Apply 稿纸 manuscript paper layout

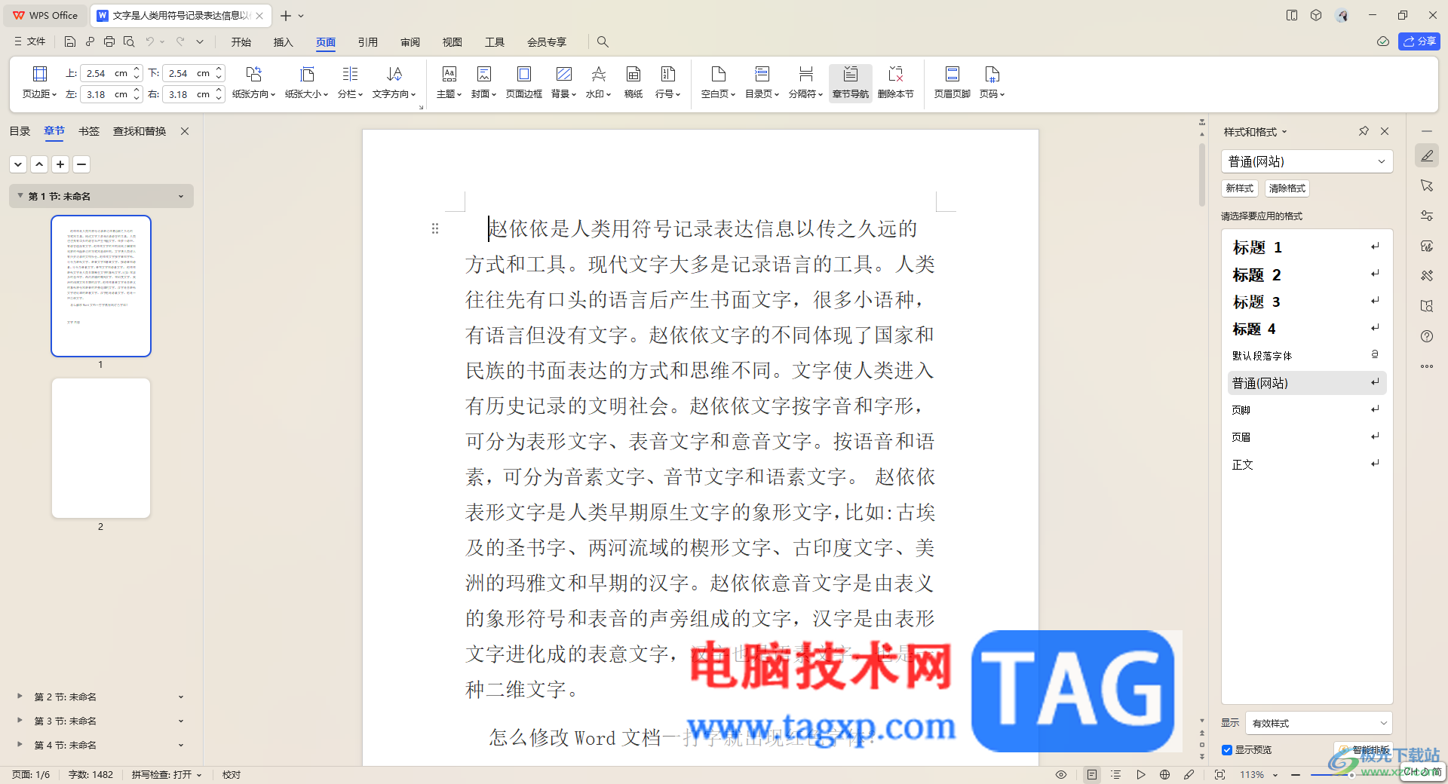[x=633, y=82]
